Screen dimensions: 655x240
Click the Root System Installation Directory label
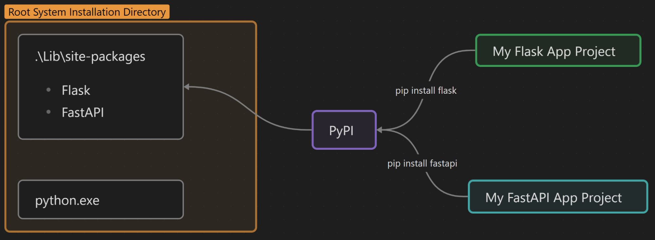click(87, 12)
